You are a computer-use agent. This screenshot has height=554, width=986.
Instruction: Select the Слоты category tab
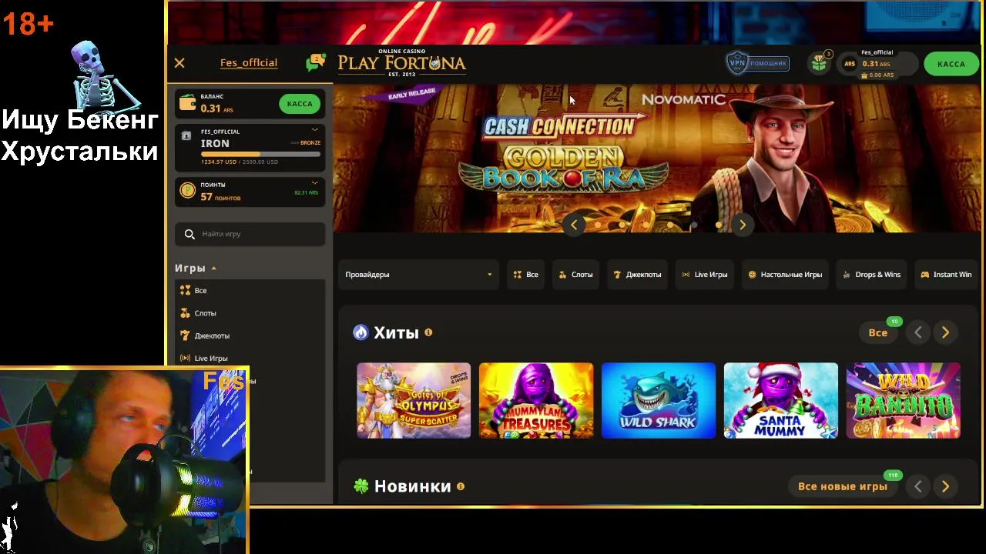[x=575, y=275]
